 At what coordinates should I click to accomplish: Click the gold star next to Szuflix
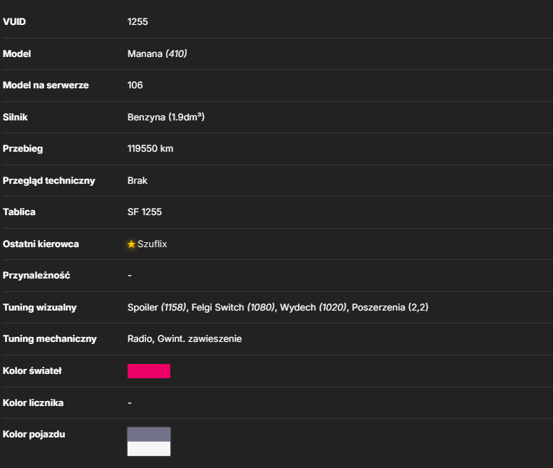(x=131, y=244)
